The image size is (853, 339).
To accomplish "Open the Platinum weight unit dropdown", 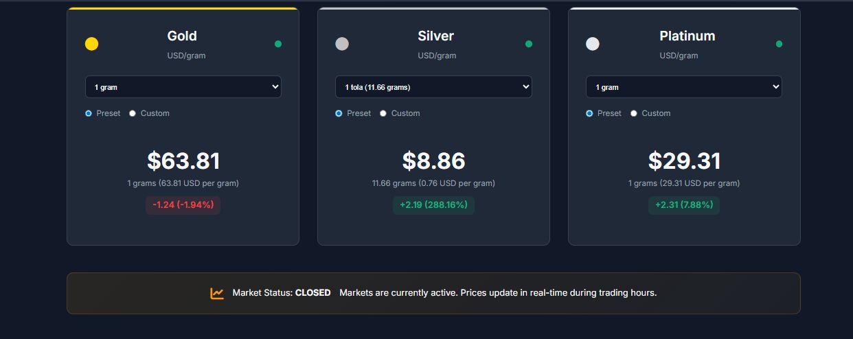I will point(684,87).
